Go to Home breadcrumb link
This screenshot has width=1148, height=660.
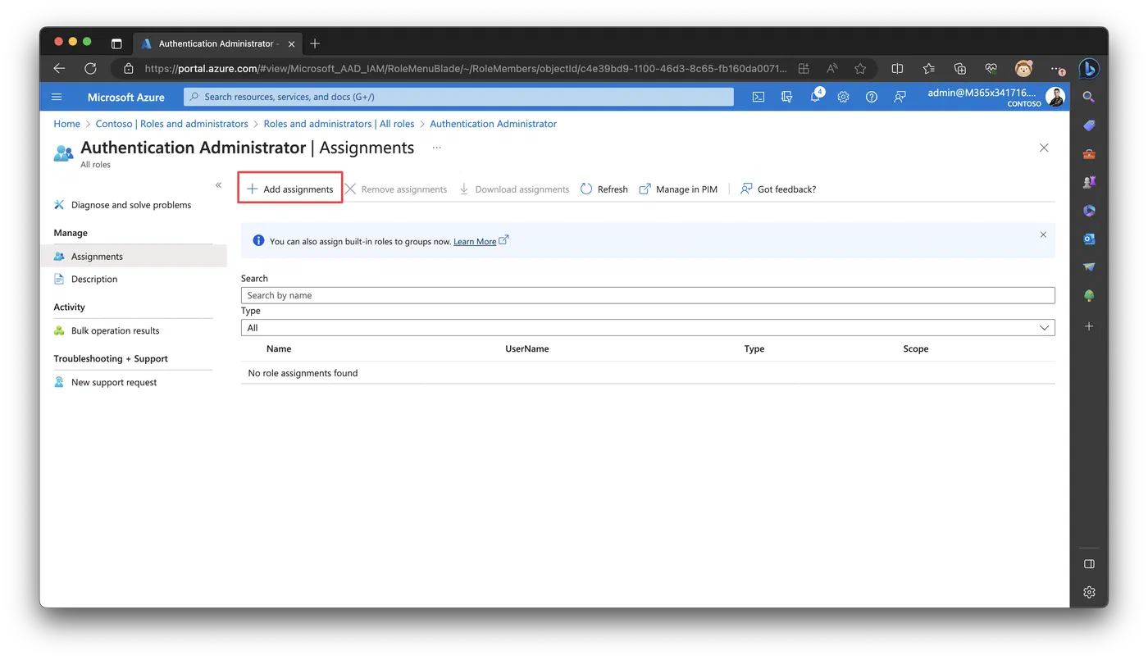tap(67, 124)
